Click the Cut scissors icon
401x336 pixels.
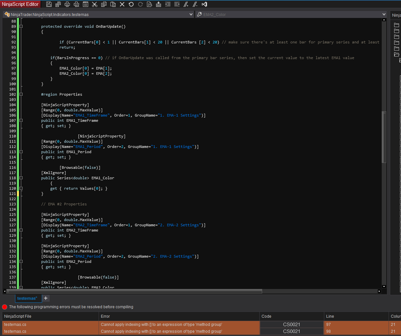point(95,4)
